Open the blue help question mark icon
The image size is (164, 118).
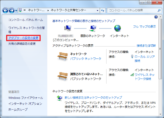pyautogui.click(x=156, y=17)
